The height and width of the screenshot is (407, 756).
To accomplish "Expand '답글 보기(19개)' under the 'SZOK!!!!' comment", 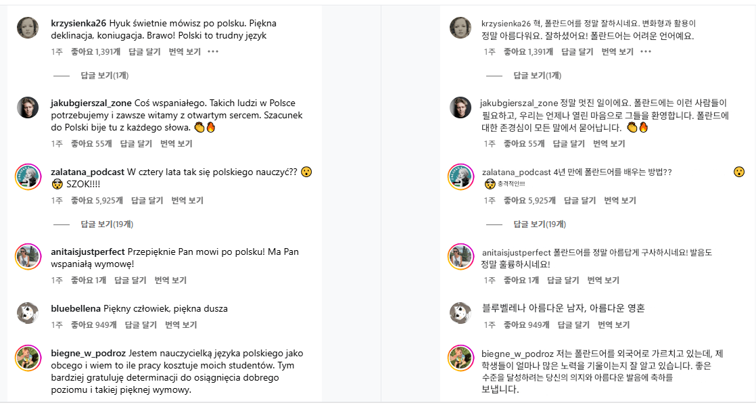I will (x=106, y=224).
